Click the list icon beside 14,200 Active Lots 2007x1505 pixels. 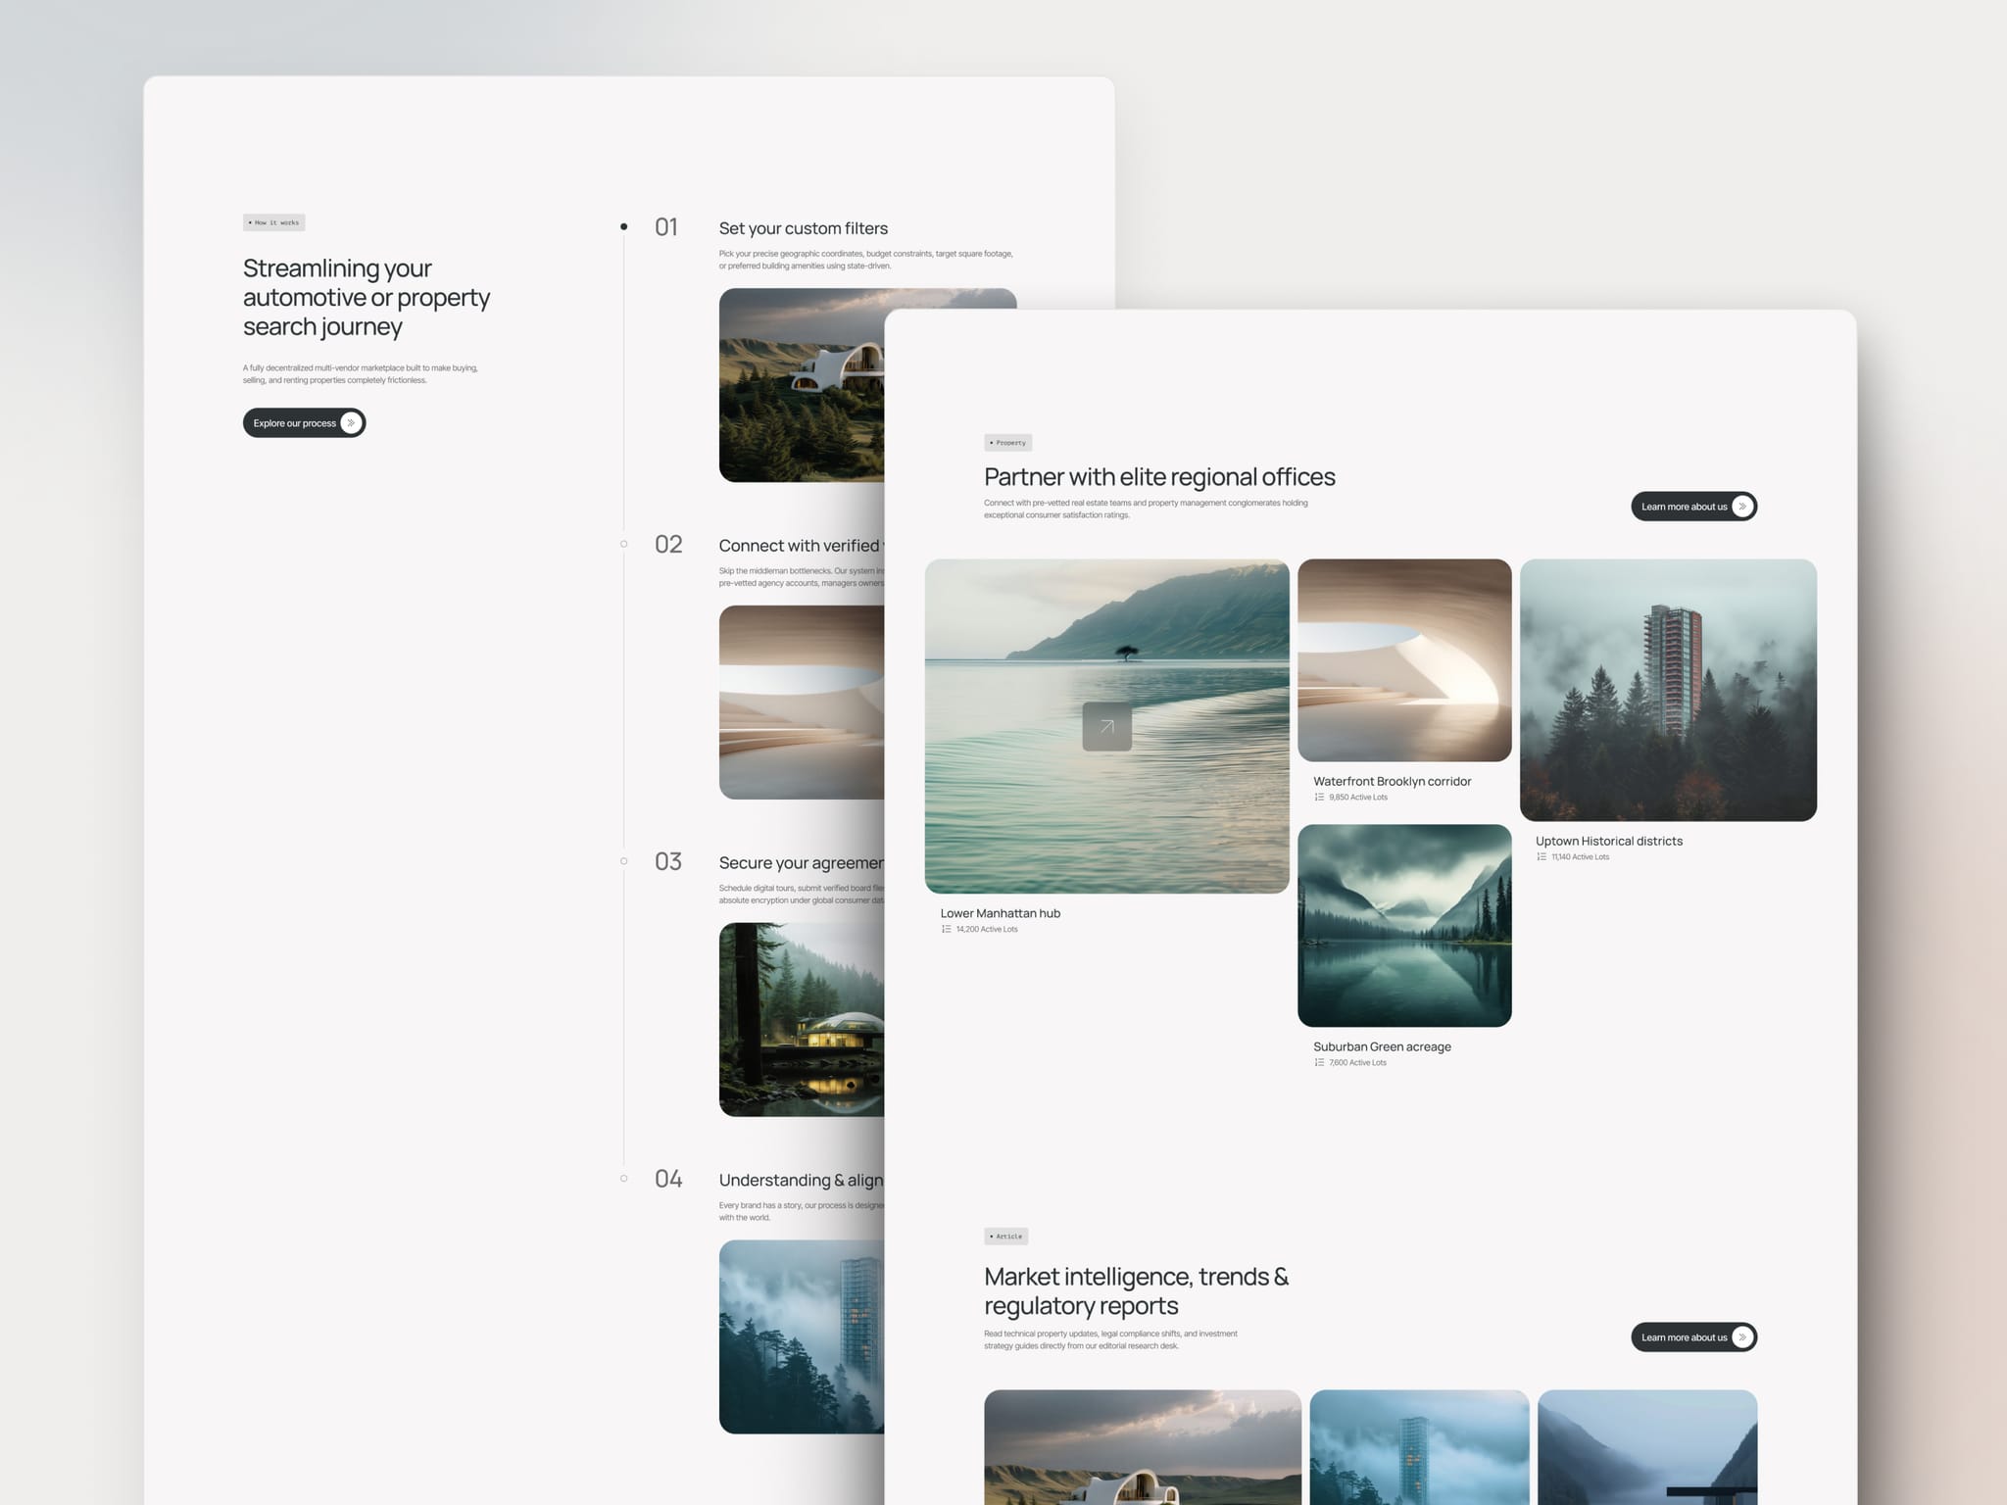(946, 929)
